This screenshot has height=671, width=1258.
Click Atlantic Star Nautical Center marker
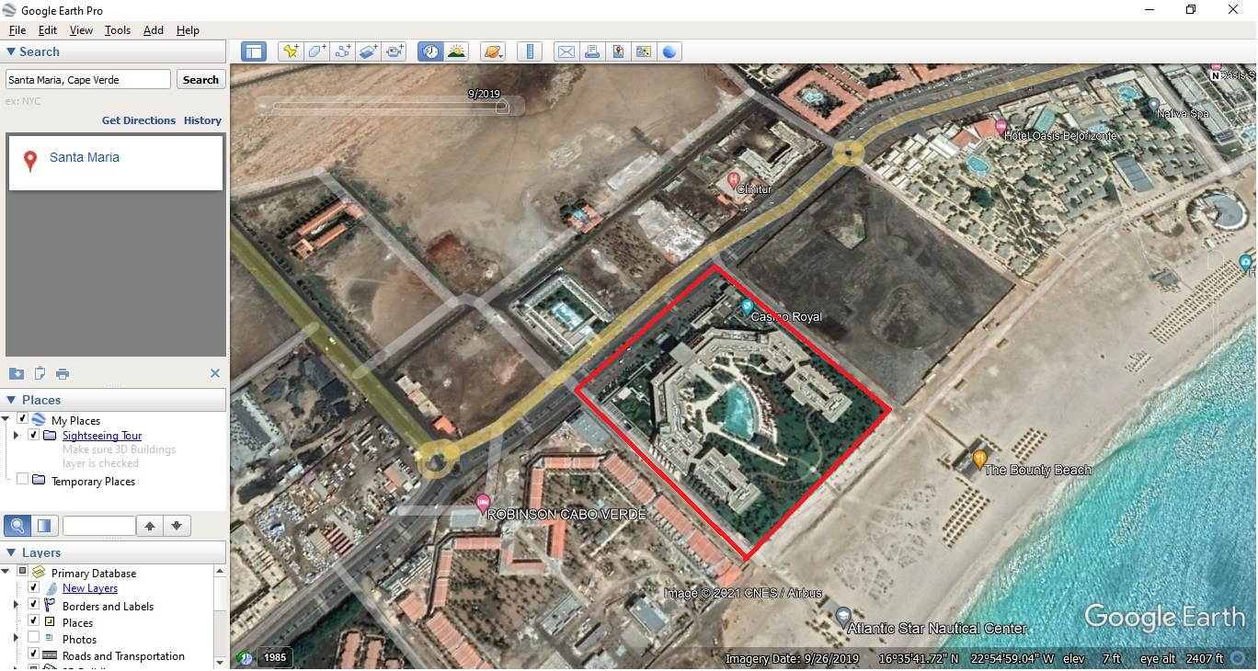[x=843, y=616]
